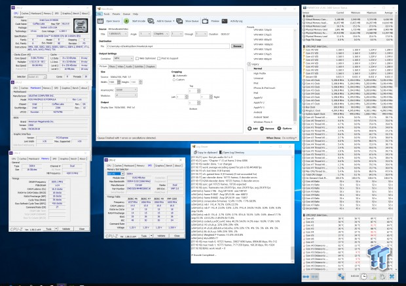Open the Chapters range type dropdown

pos(161,34)
